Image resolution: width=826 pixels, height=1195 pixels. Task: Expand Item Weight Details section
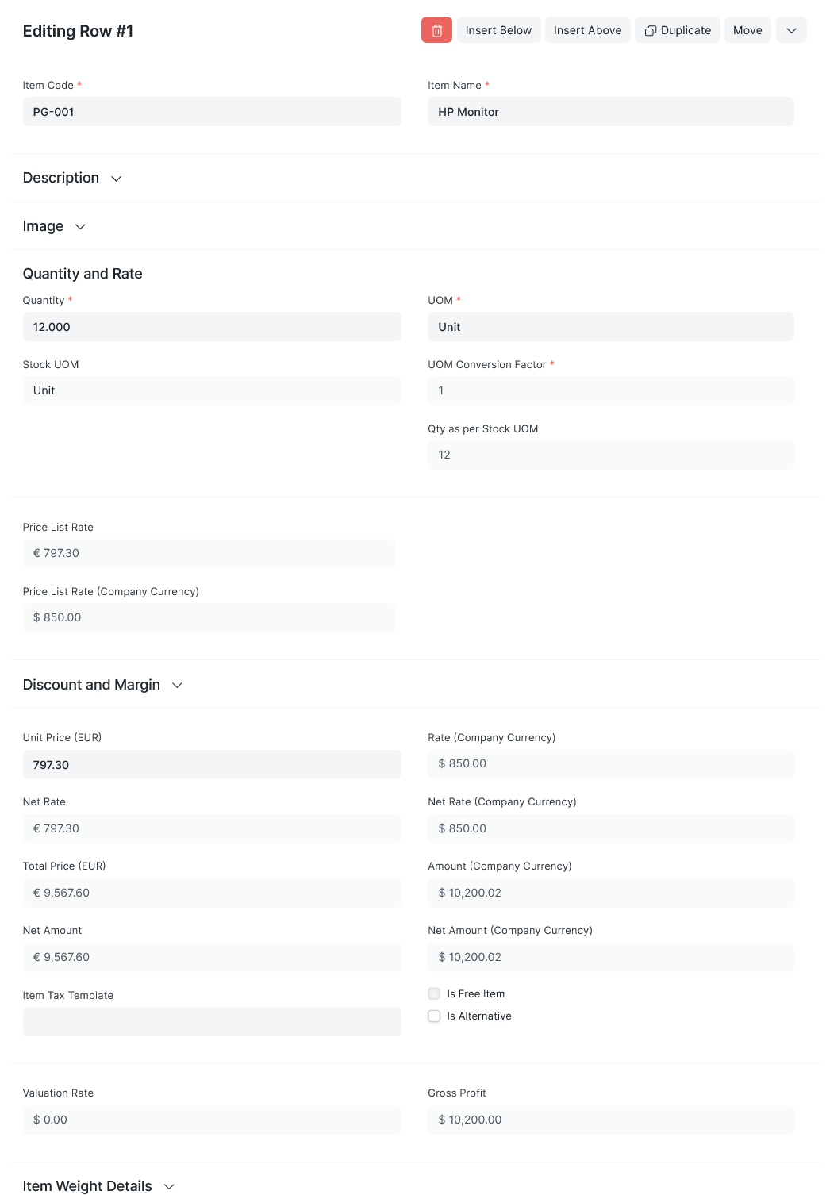click(98, 1185)
